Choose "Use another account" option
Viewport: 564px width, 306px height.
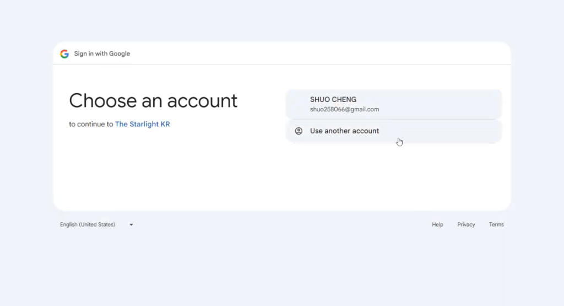[344, 131]
